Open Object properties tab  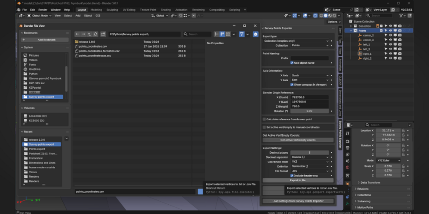click(347, 184)
